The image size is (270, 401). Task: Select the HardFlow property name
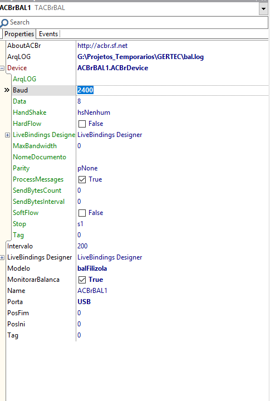click(27, 124)
